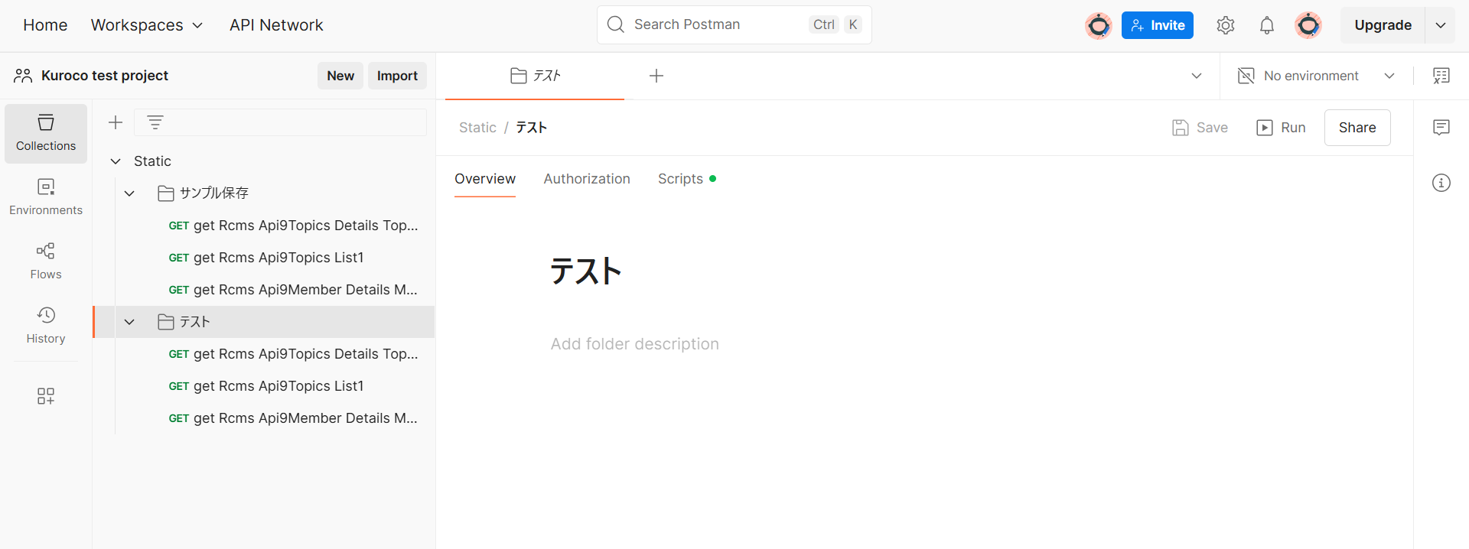Screen dimensions: 1469x549
Task: Open the Collections sidebar panel
Action: [x=46, y=133]
